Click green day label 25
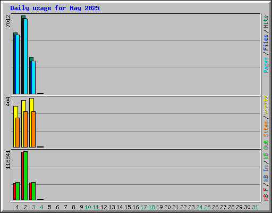 207,207
